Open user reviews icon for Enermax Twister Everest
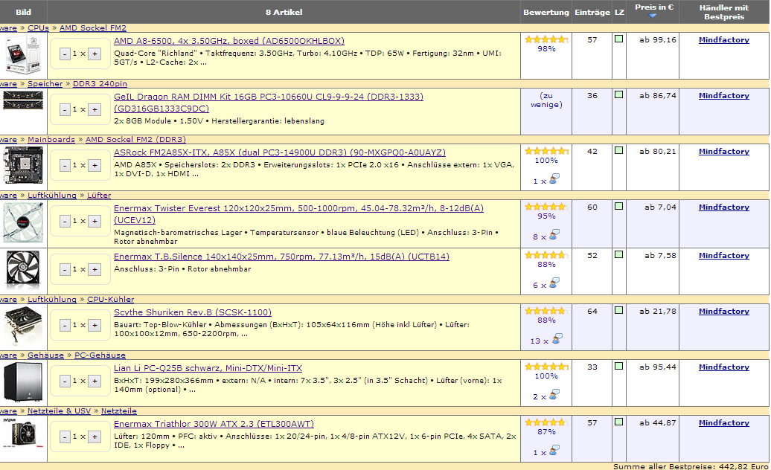Image resolution: width=771 pixels, height=470 pixels. click(x=554, y=235)
